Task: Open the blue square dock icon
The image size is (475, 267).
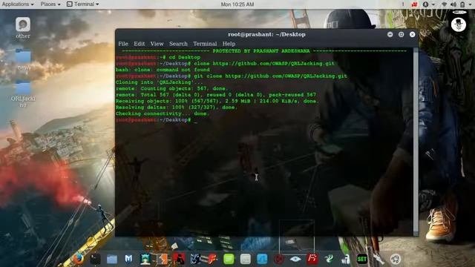Action: point(262,259)
